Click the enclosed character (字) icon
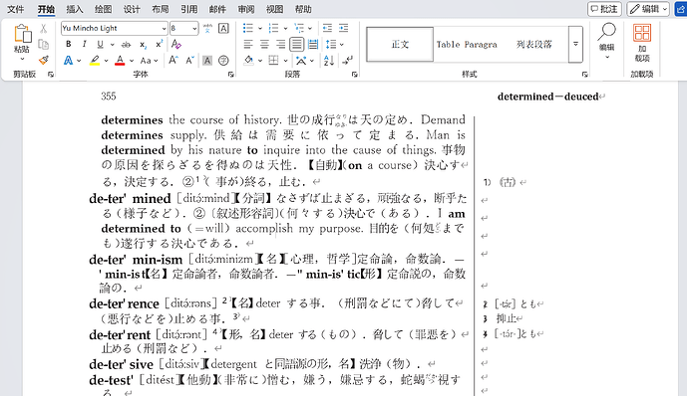 click(x=223, y=61)
